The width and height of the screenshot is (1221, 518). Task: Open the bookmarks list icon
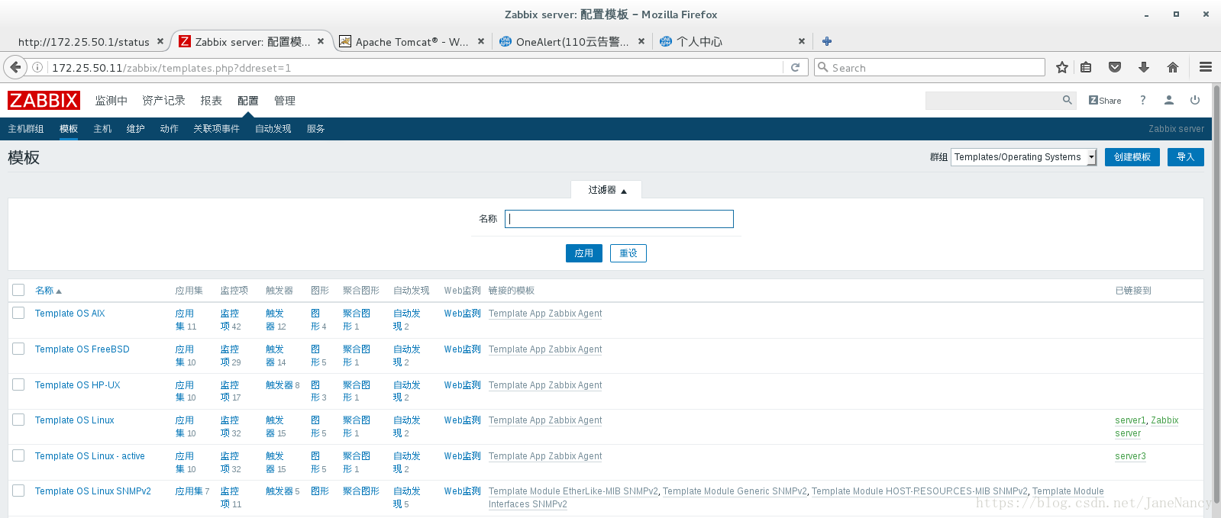tap(1086, 67)
